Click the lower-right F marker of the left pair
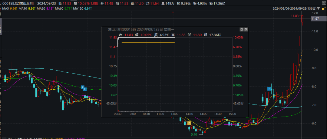 pyautogui.click(x=85, y=89)
